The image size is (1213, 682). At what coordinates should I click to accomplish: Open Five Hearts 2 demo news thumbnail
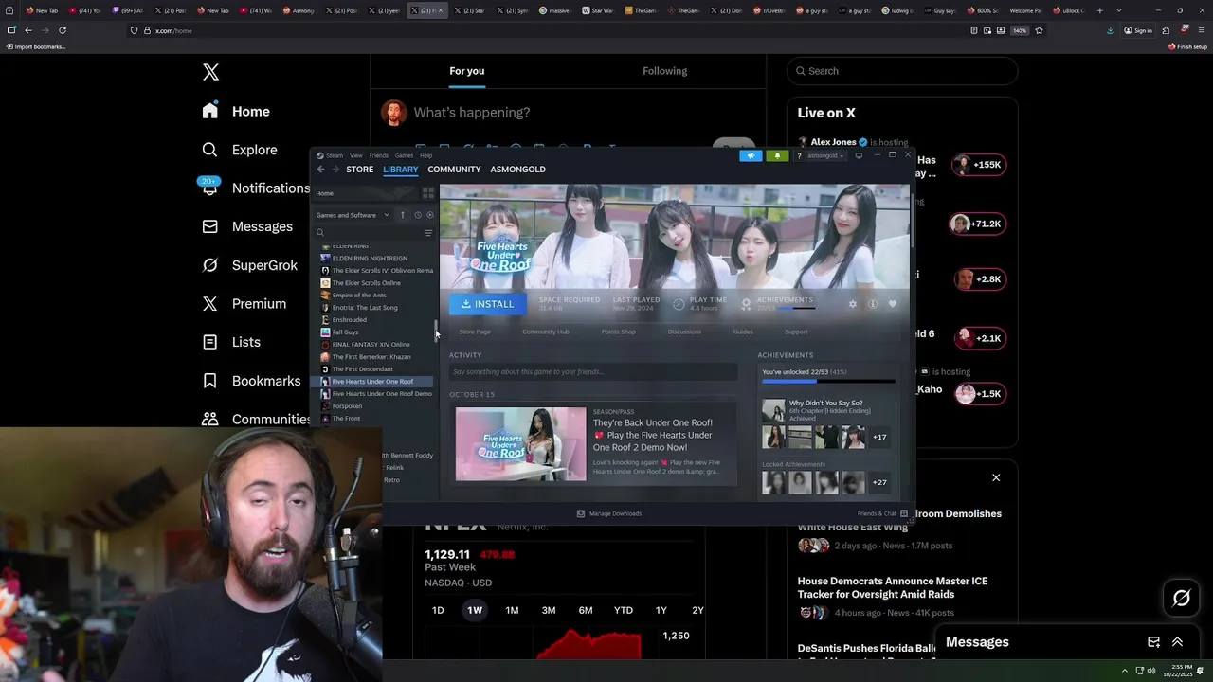pyautogui.click(x=520, y=444)
